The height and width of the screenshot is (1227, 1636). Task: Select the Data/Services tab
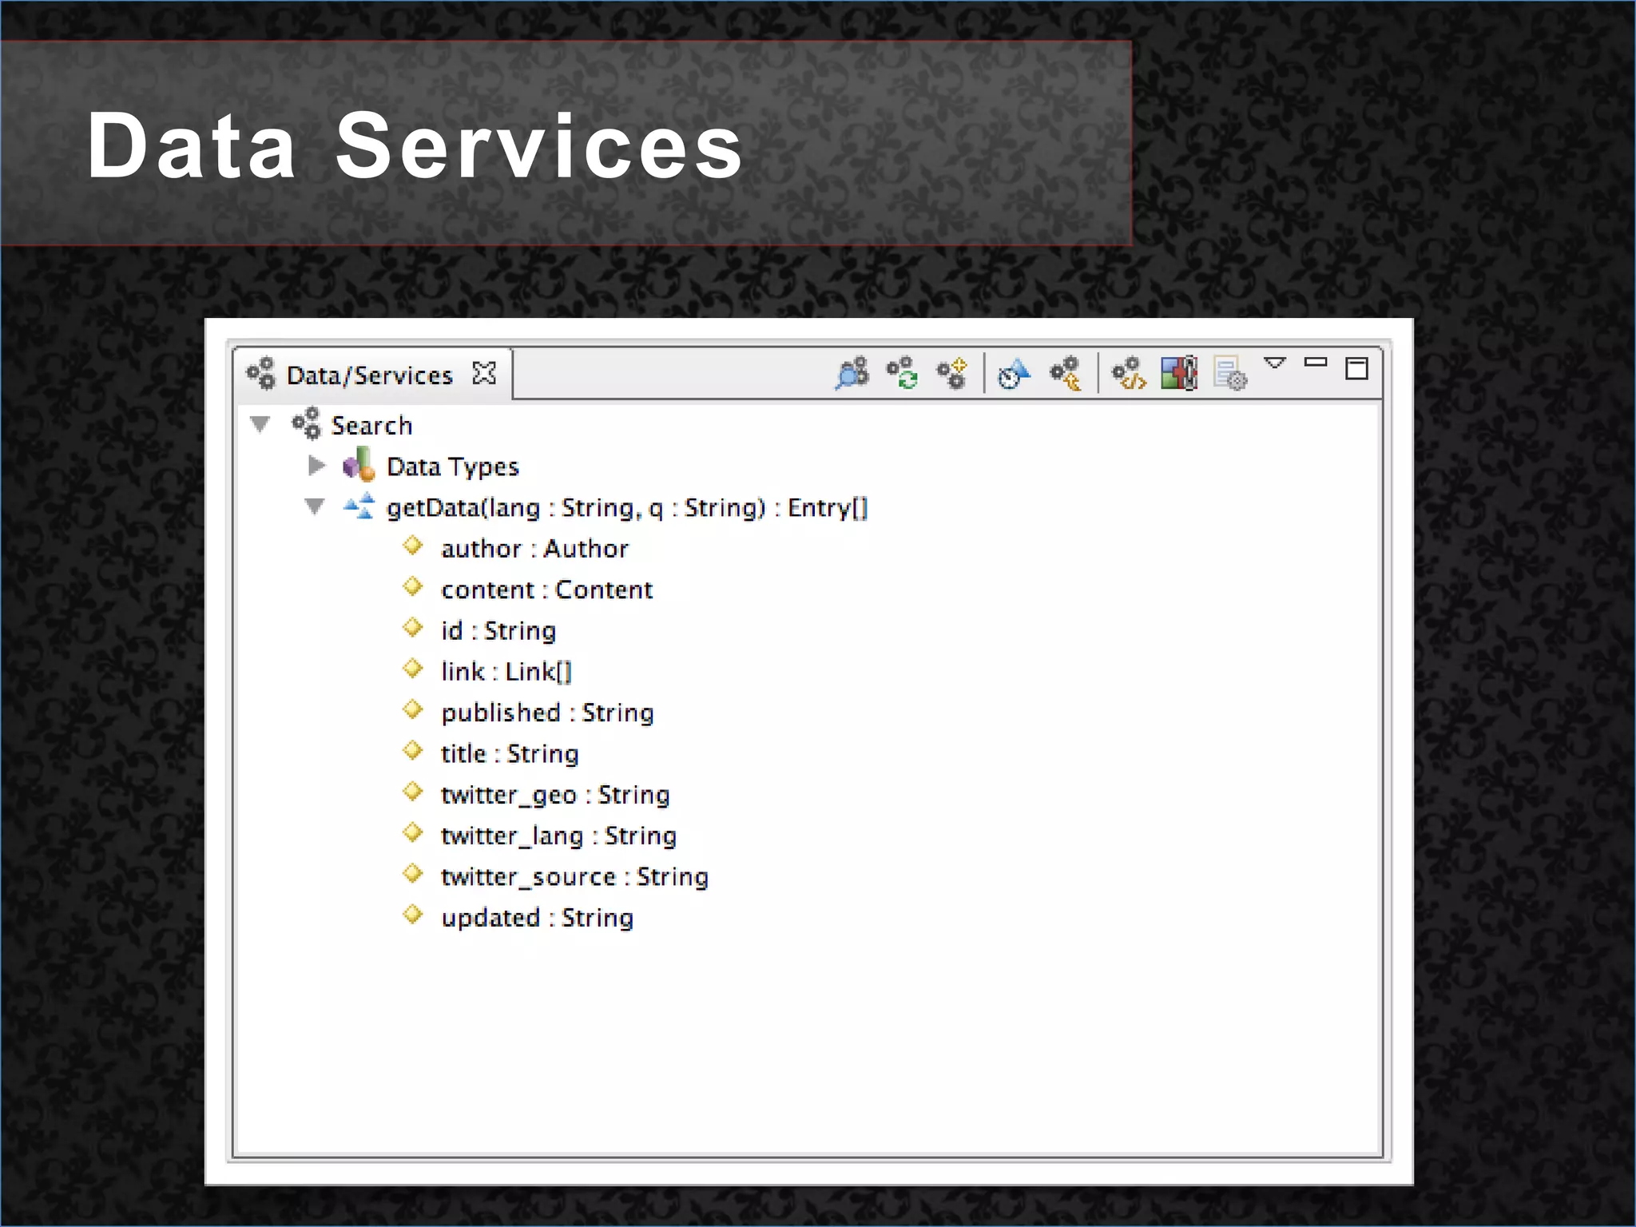click(x=369, y=375)
